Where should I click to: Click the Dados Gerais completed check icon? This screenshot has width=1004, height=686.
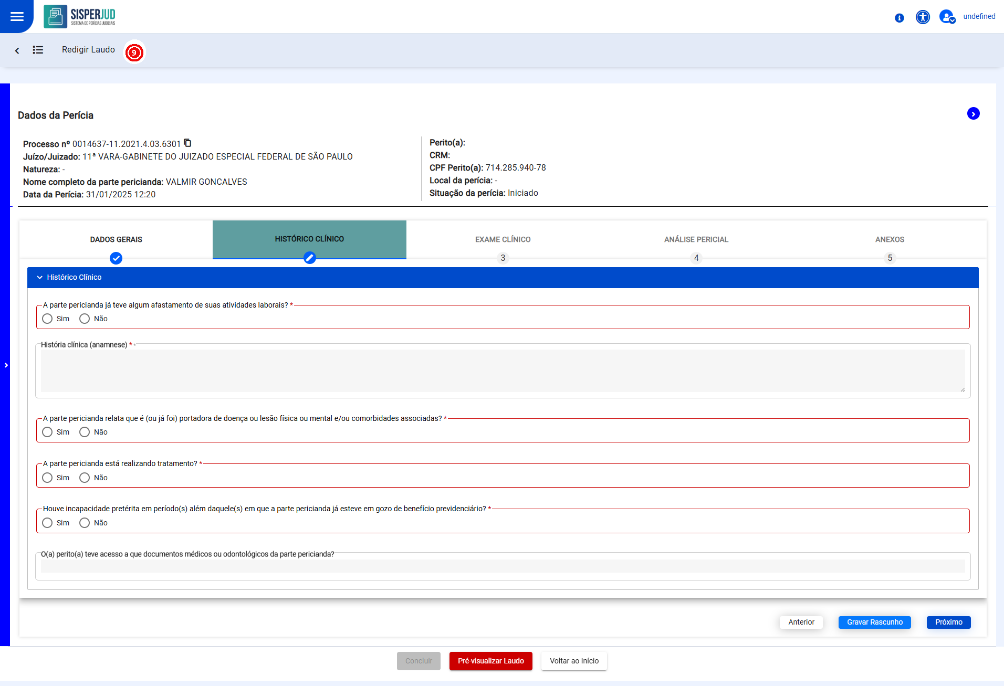116,258
